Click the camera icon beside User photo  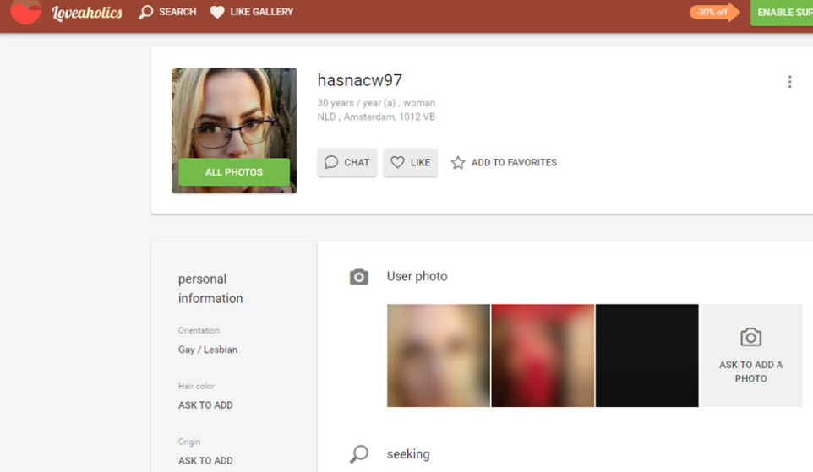point(359,277)
